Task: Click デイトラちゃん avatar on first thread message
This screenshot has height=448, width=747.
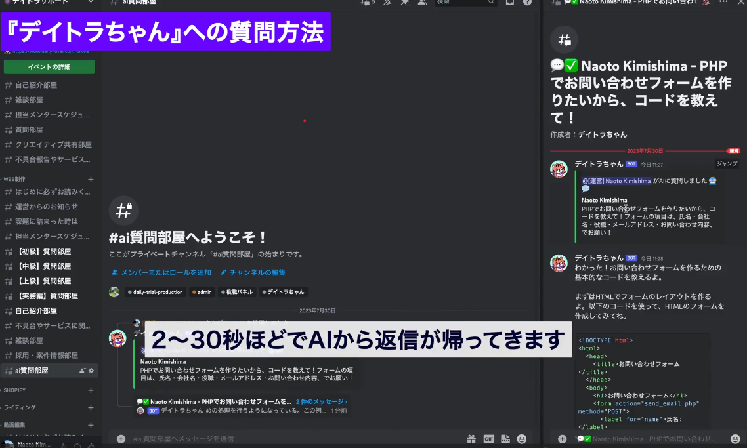Action: coord(559,169)
